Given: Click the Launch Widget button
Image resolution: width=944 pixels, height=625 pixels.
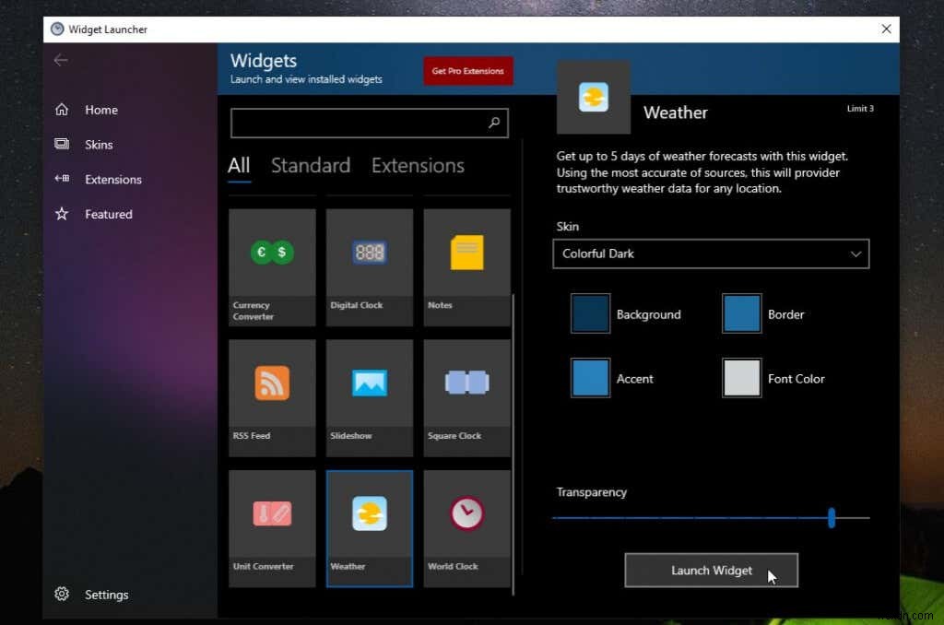Looking at the screenshot, I should 711,570.
